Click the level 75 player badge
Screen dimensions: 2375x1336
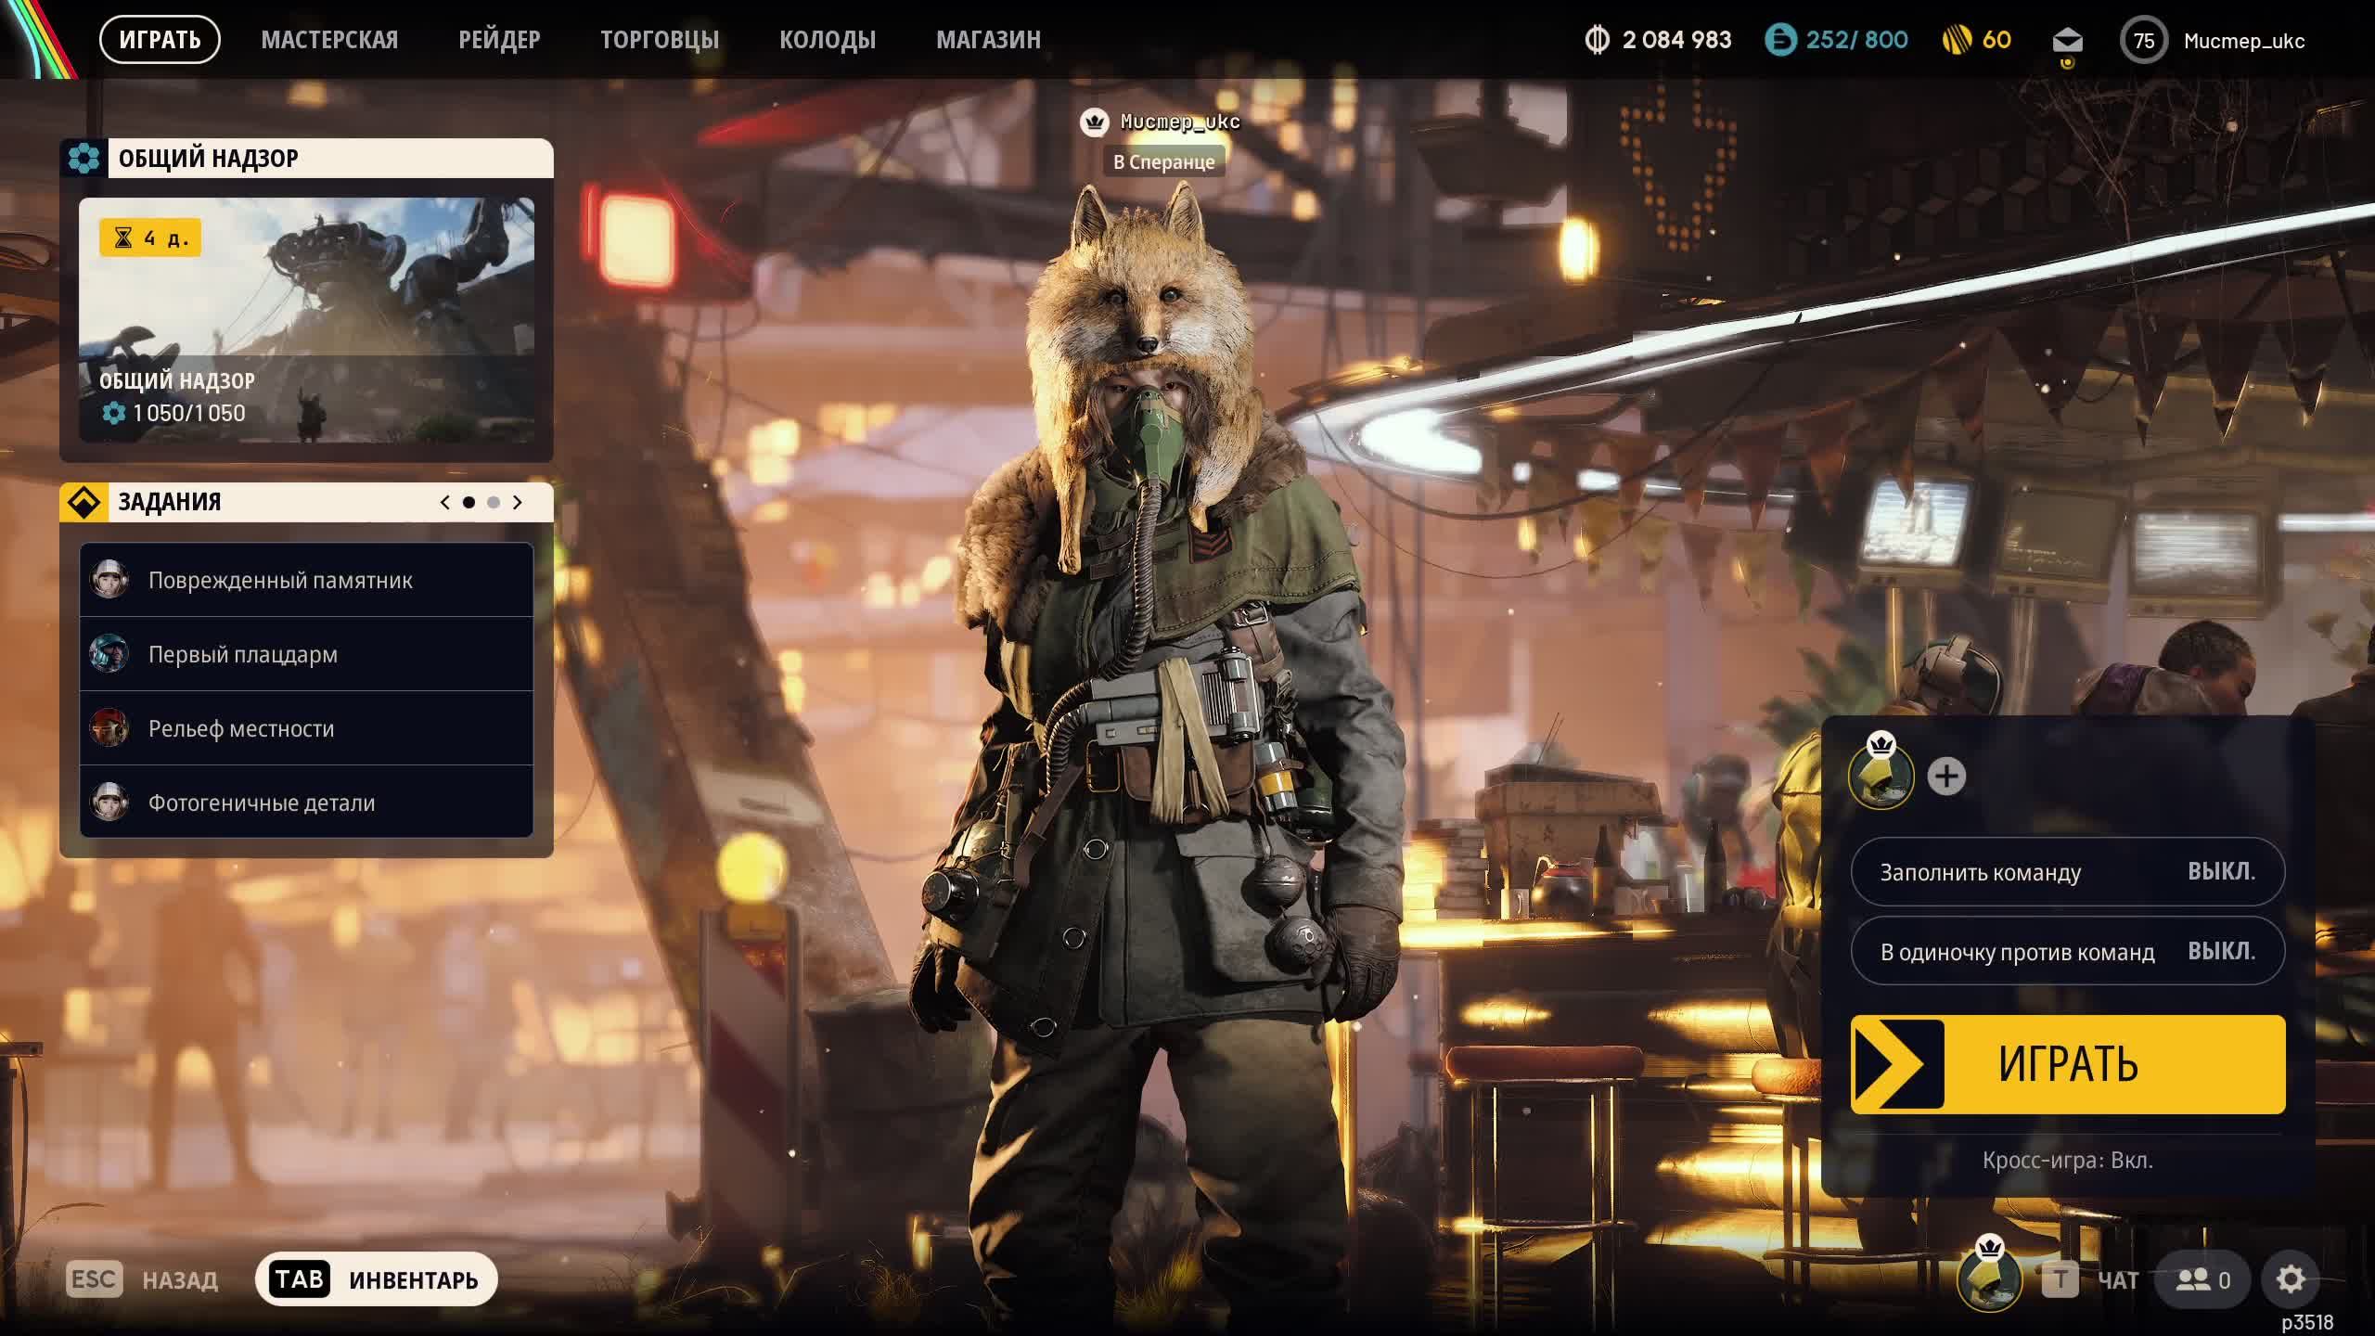tap(2143, 41)
